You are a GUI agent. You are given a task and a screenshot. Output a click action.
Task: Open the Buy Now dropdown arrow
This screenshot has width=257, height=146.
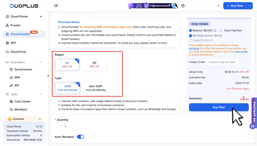point(250,6)
